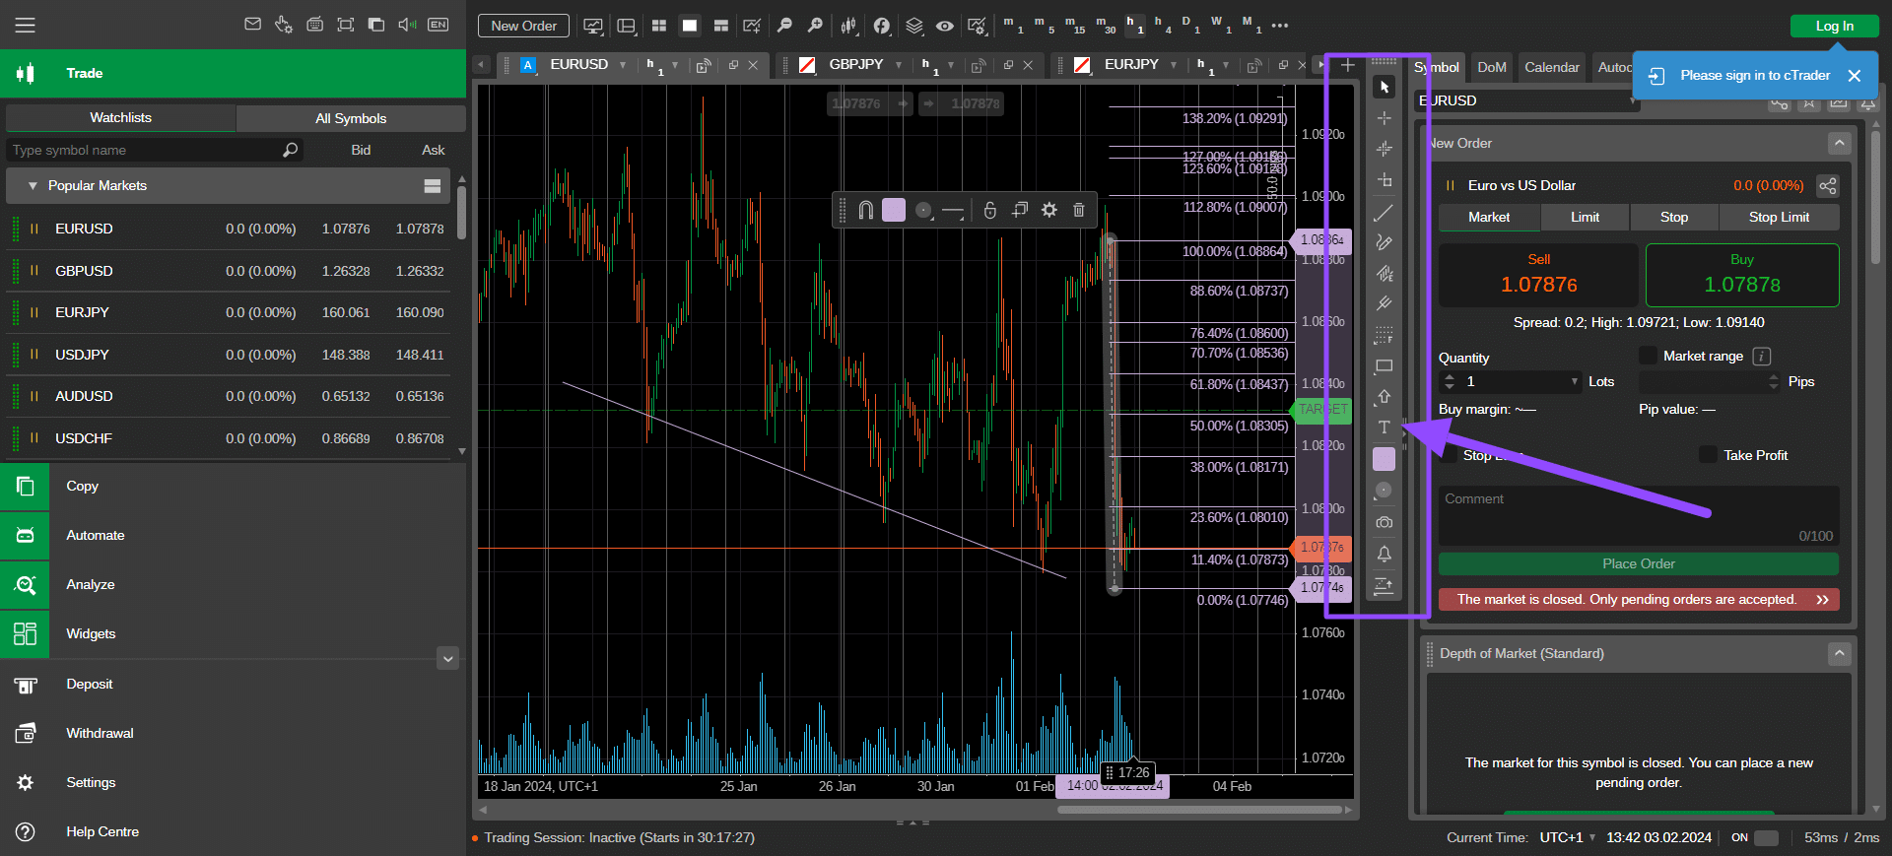Viewport: 1892px width, 856px height.
Task: Collapse the Popular Markets watchlist
Action: click(x=33, y=185)
